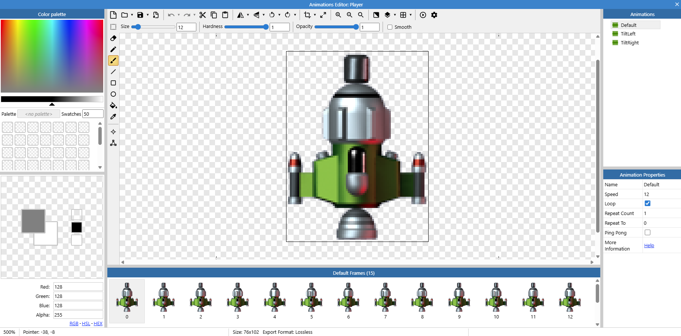Click the import/reload file icon
This screenshot has height=336, width=681.
156,15
